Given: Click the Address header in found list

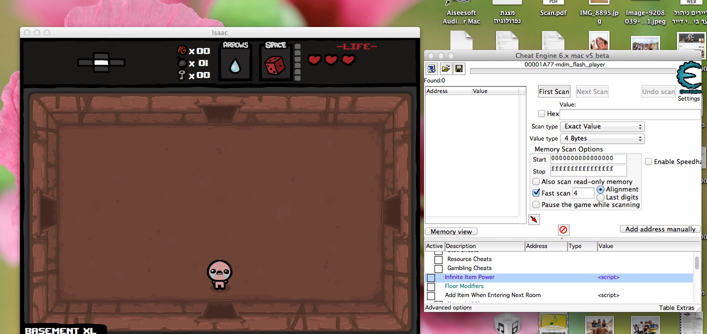Looking at the screenshot, I should point(448,91).
